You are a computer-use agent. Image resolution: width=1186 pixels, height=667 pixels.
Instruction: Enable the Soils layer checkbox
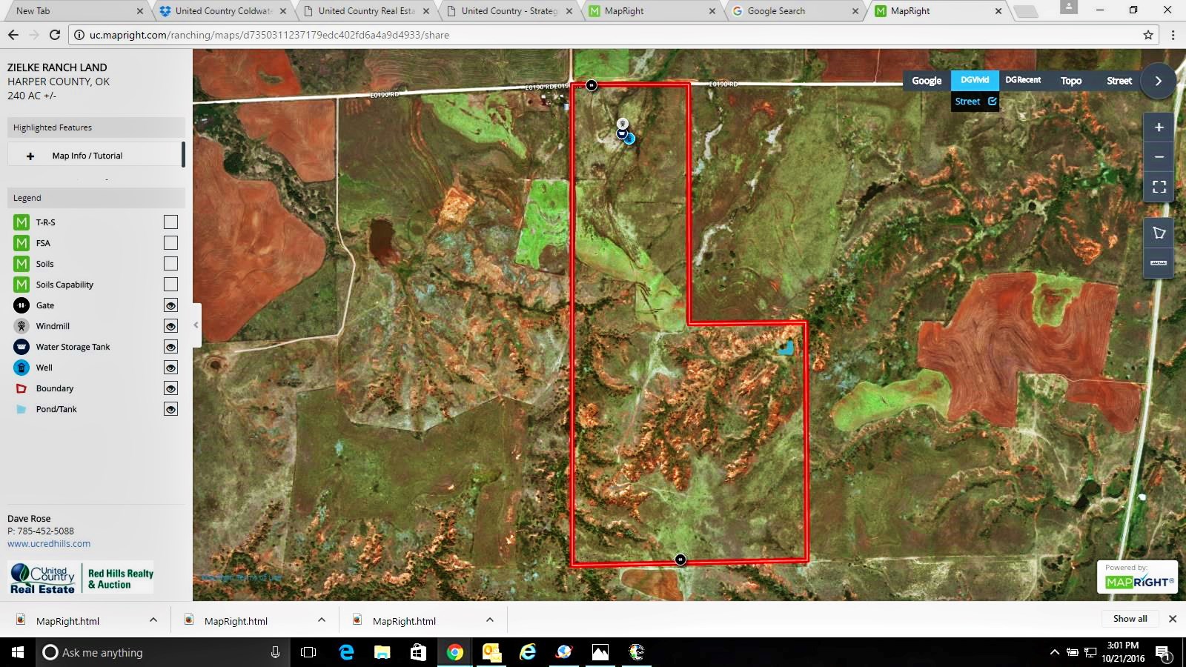coord(170,264)
